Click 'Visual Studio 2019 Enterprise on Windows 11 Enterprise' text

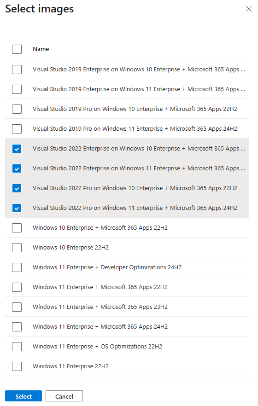[106, 89]
